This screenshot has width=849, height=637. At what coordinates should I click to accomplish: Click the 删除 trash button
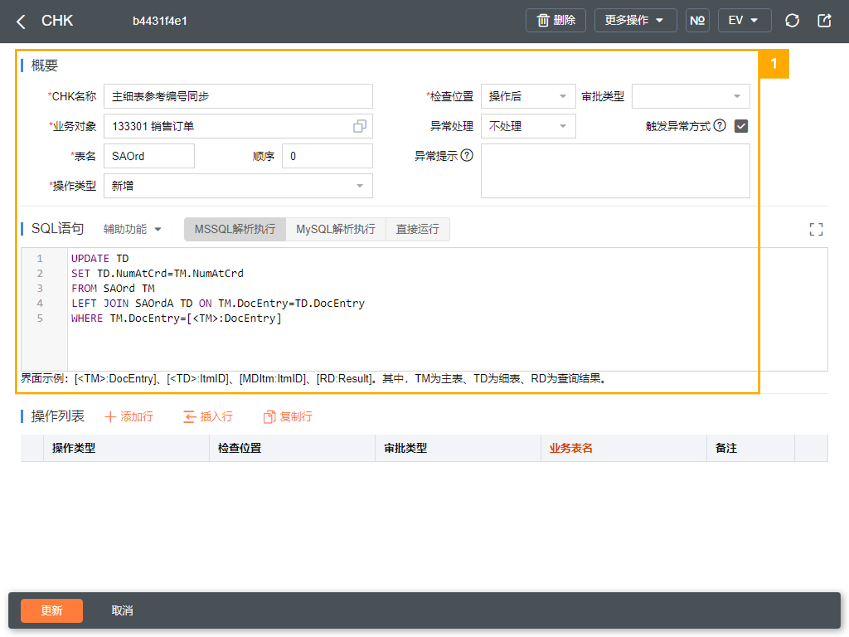tap(556, 20)
